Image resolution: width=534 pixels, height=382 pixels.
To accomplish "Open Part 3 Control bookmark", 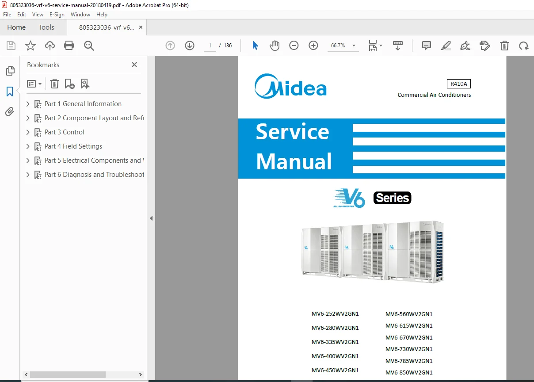I will 65,132.
